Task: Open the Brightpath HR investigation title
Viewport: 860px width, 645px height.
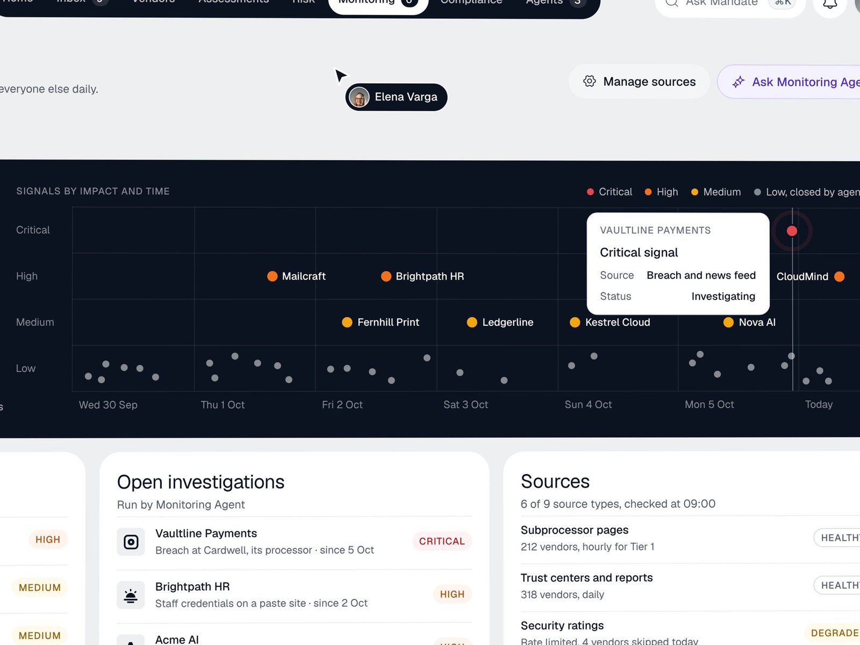Action: click(x=192, y=586)
